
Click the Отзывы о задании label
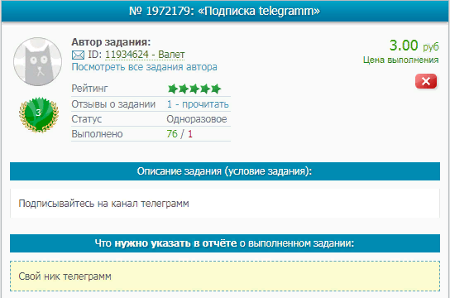click(113, 104)
